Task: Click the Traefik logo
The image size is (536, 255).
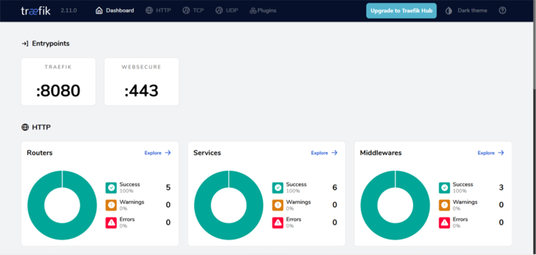Action: click(x=35, y=11)
